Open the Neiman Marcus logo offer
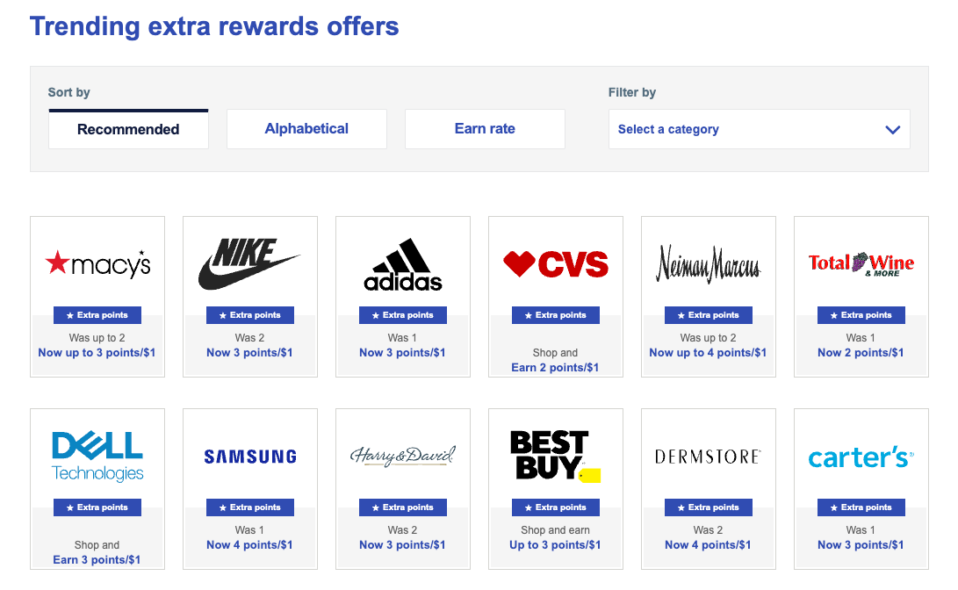Viewport: 958px width, 590px height. (x=709, y=263)
